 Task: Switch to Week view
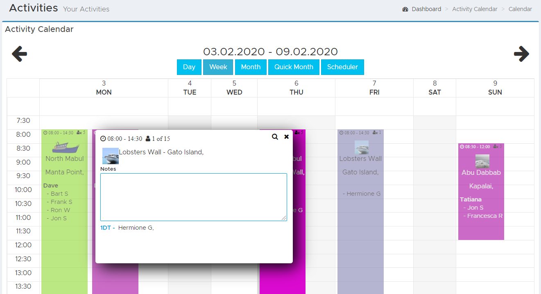218,67
